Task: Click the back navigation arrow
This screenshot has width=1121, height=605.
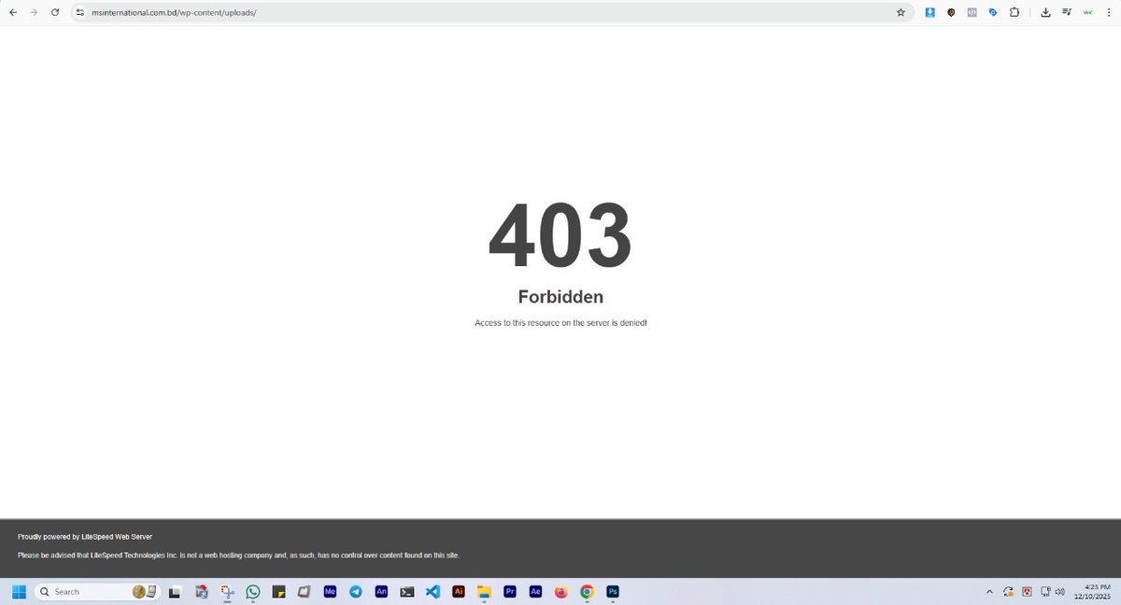Action: 12,12
